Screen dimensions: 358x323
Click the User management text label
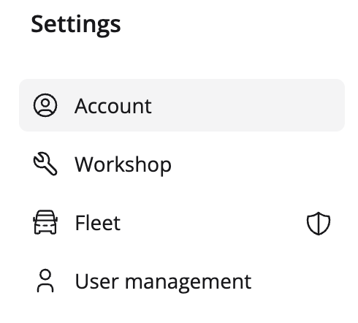coord(163,282)
